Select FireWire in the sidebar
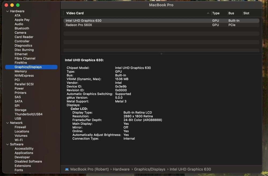 (21, 63)
